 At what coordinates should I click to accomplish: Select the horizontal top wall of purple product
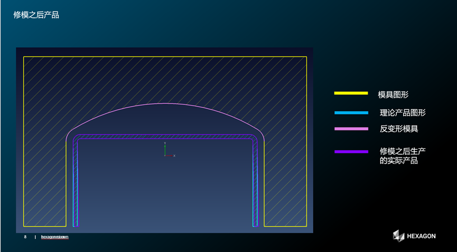click(x=165, y=136)
